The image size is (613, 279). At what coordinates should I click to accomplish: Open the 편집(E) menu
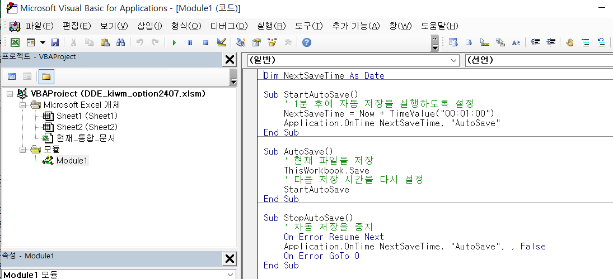pyautogui.click(x=77, y=26)
